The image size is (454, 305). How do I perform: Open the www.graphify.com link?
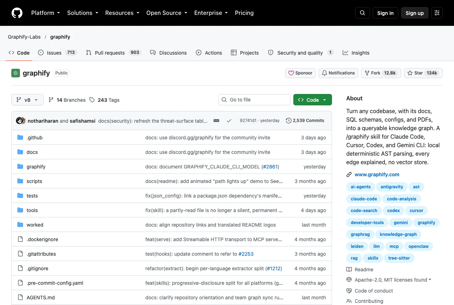[x=377, y=174]
